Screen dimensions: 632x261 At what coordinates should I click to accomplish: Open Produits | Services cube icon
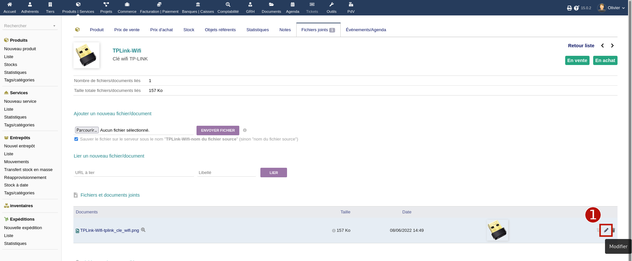click(78, 5)
